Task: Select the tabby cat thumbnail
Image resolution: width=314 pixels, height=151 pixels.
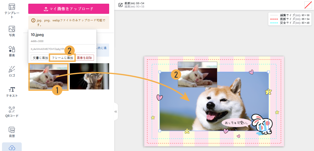Action: tap(89, 76)
